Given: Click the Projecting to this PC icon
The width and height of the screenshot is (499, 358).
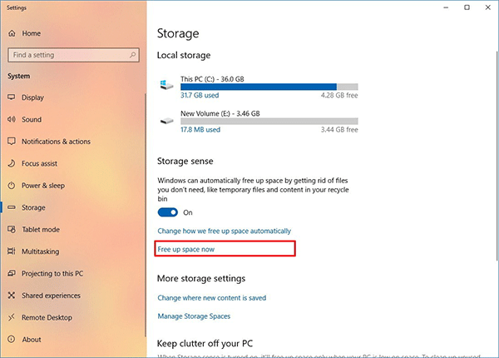Looking at the screenshot, I should click(12, 273).
